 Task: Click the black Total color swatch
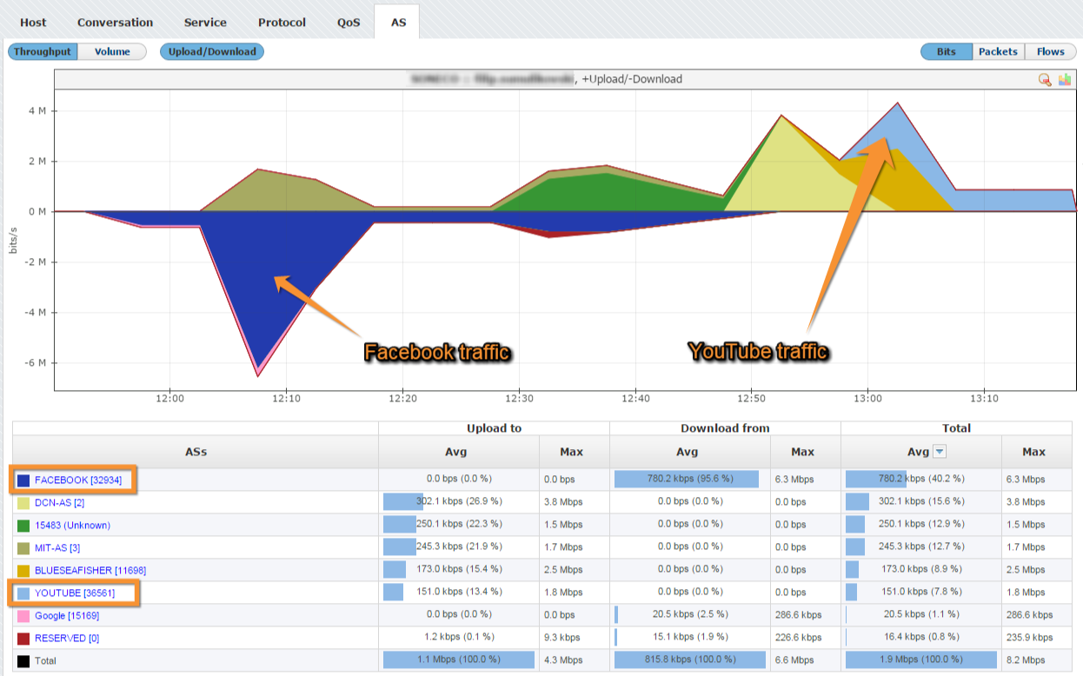point(23,661)
